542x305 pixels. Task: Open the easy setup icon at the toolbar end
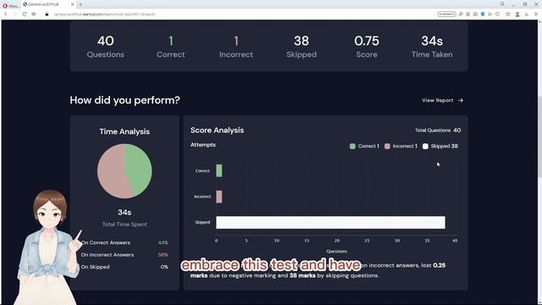coord(536,14)
